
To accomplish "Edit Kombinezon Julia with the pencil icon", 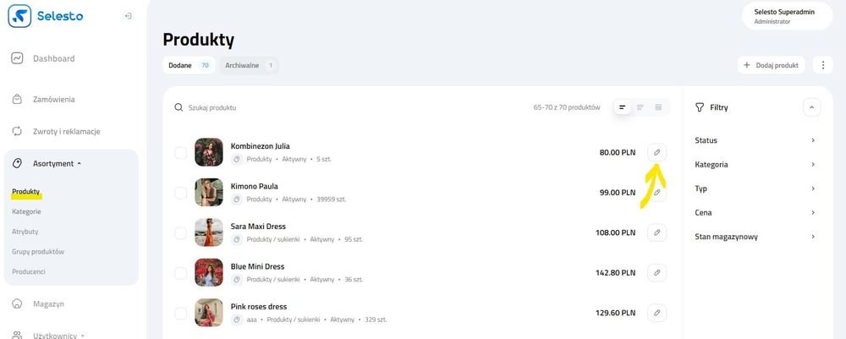I will tap(656, 152).
